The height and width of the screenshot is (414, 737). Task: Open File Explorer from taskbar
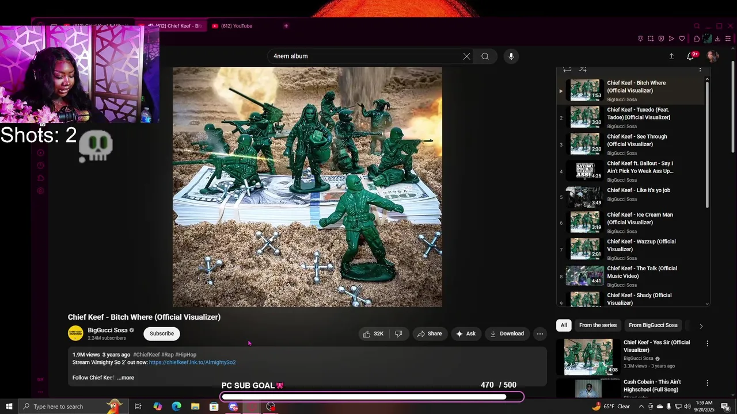tap(195, 407)
